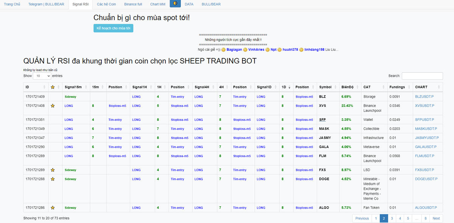Open the Trang Chủ tab
This screenshot has width=454, height=223.
click(x=12, y=4)
